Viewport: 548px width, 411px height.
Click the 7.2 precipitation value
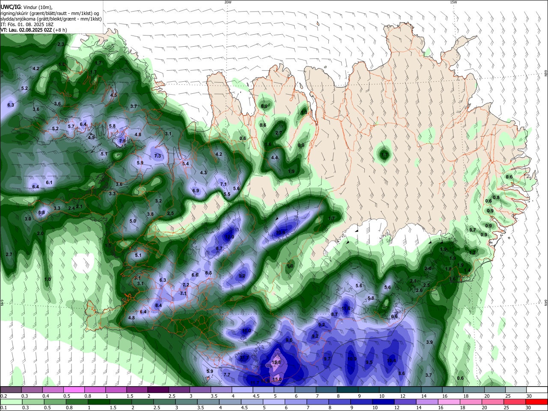coord(186,285)
